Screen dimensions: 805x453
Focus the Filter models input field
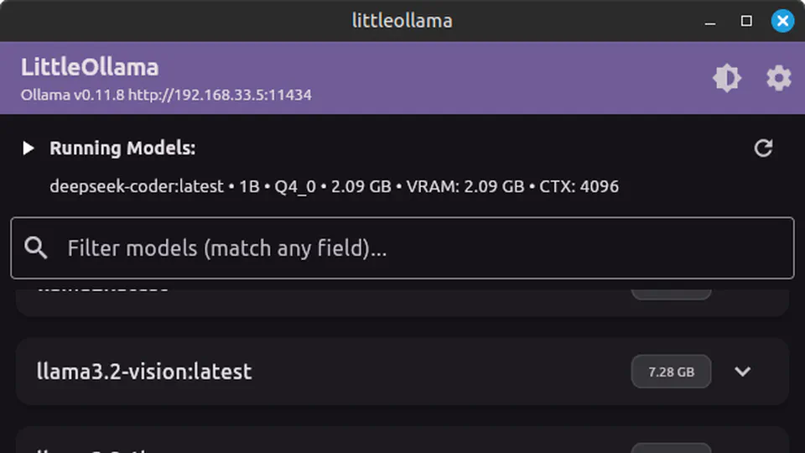pyautogui.click(x=419, y=248)
